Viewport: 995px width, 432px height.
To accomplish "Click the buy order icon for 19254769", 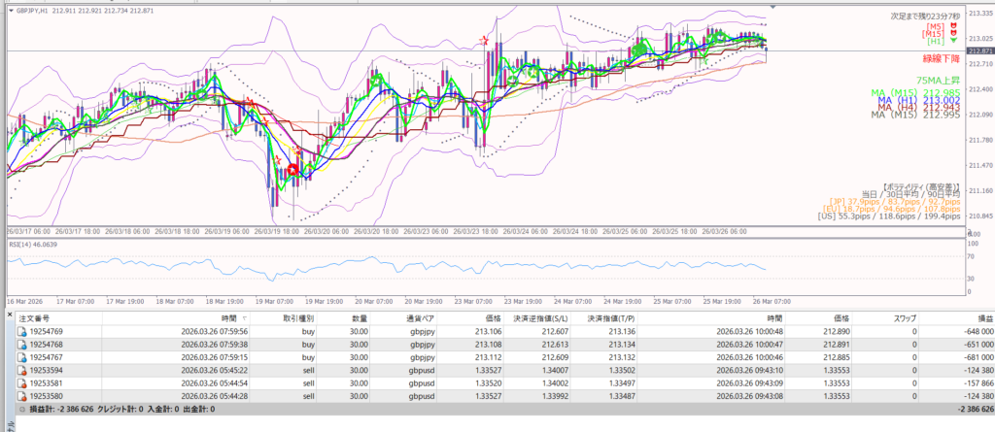I will point(21,331).
